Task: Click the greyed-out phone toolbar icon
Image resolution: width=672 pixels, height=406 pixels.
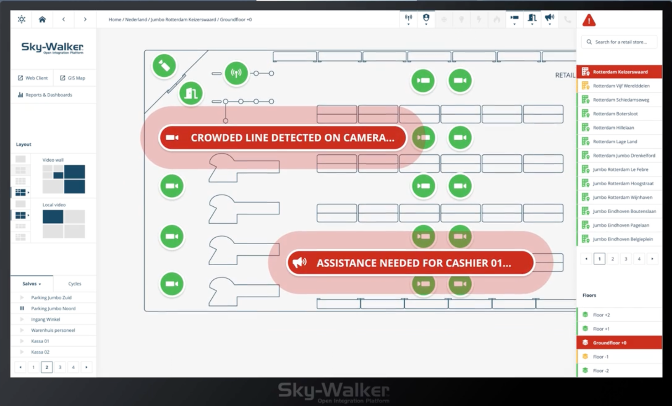Action: coord(567,19)
